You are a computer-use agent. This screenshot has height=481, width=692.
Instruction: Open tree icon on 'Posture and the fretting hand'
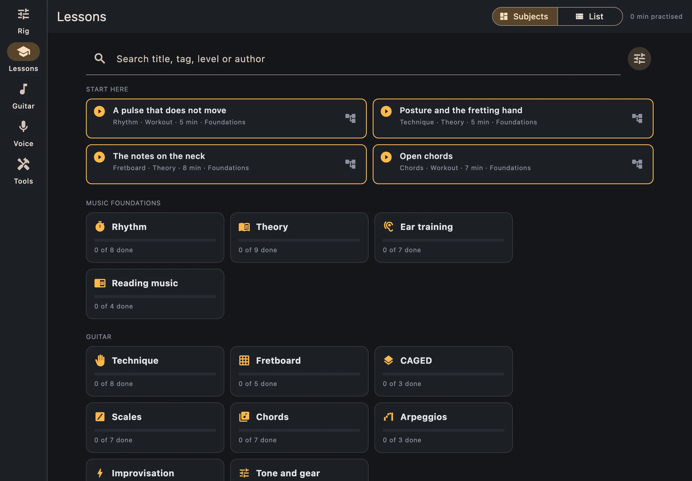tap(637, 118)
